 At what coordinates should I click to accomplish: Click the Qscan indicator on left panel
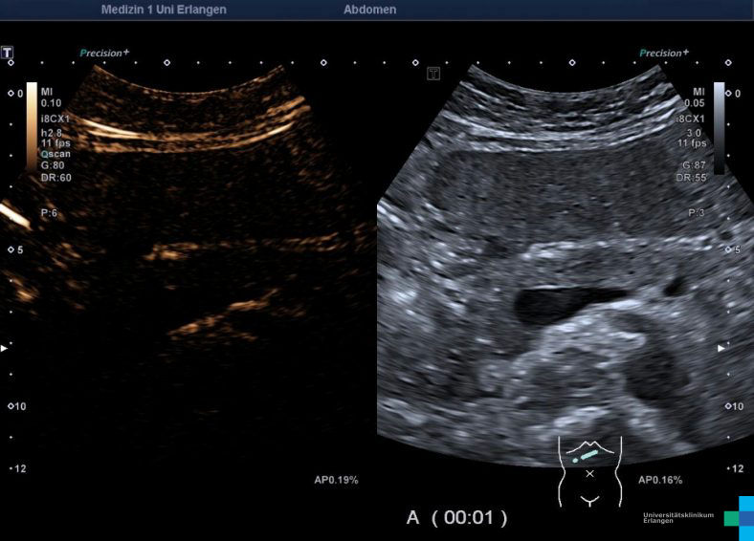point(55,153)
